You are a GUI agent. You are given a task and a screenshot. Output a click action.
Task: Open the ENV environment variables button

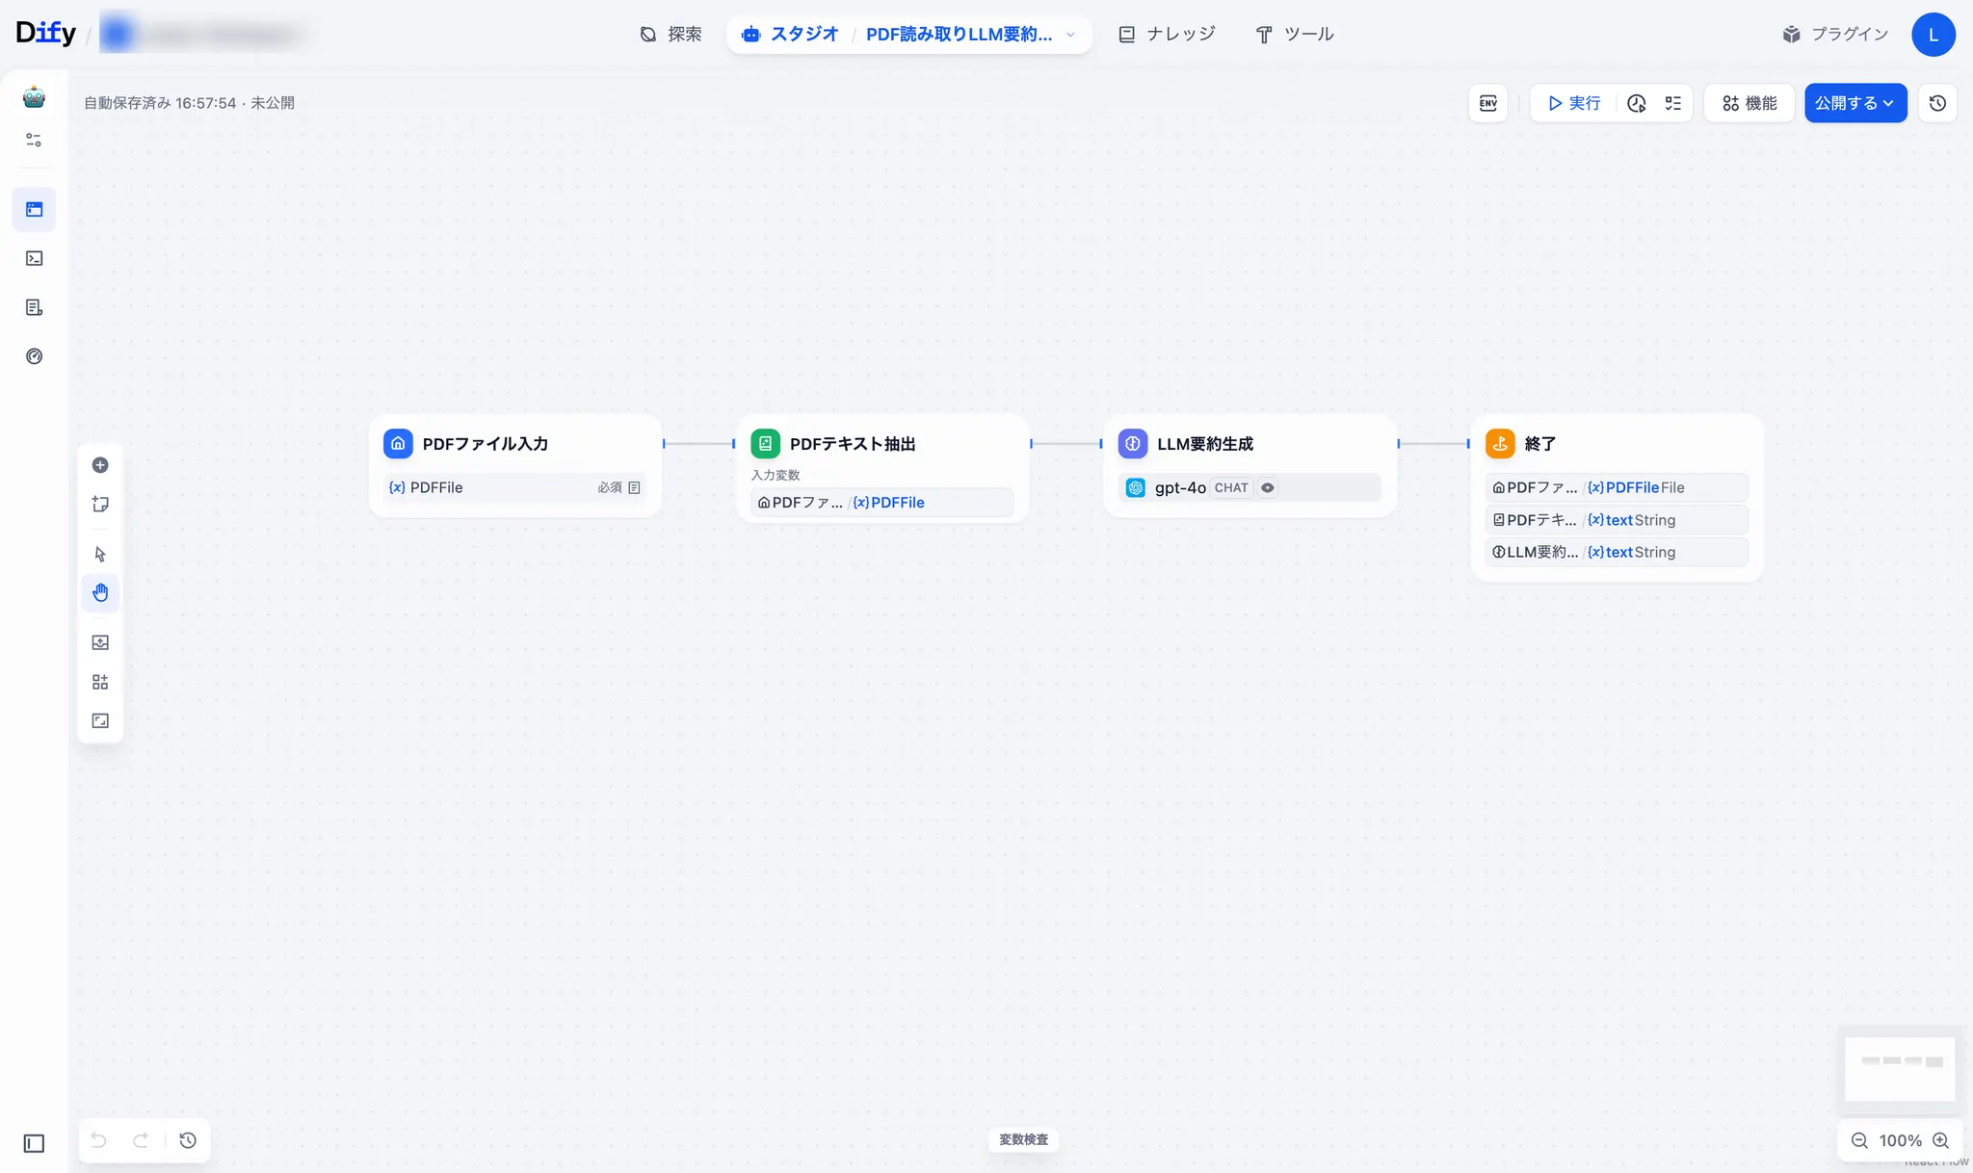coord(1487,103)
